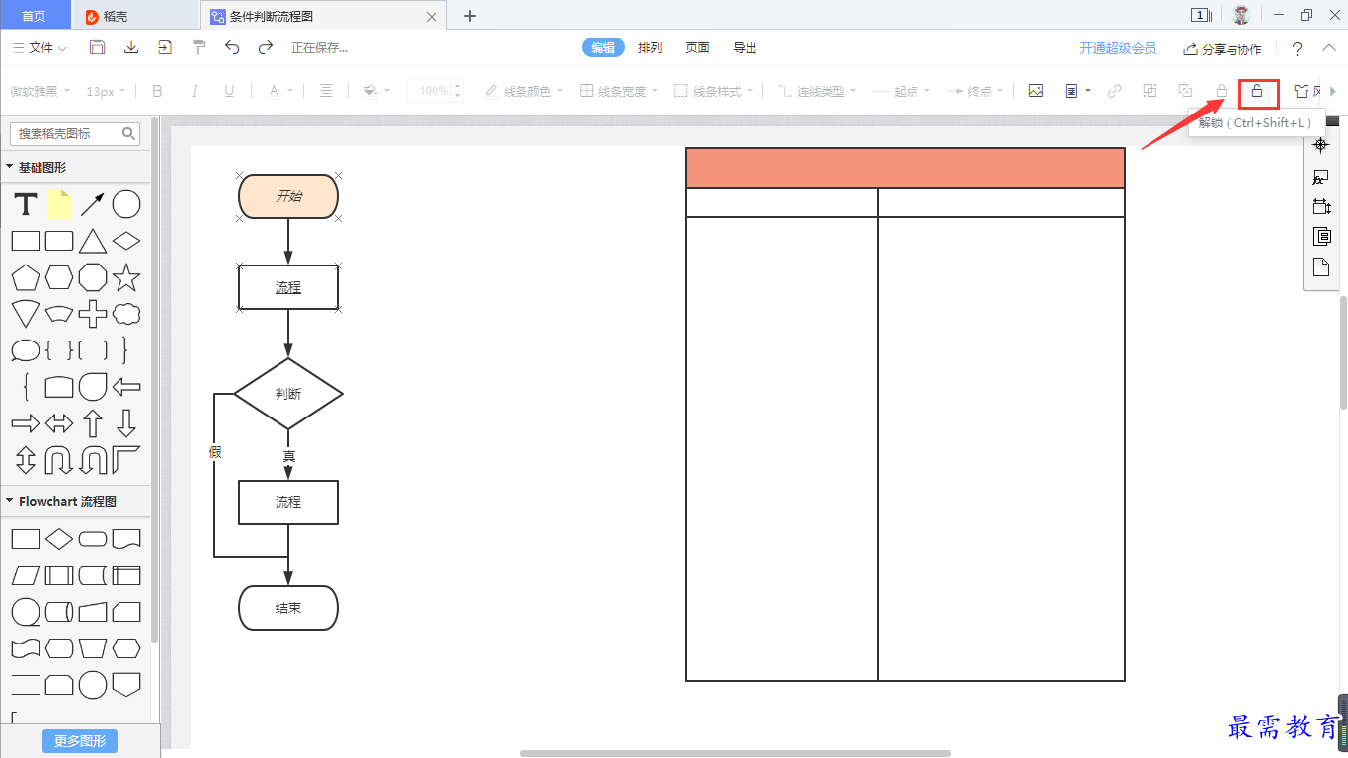
Task: Switch to the 导出 tab
Action: tap(745, 48)
